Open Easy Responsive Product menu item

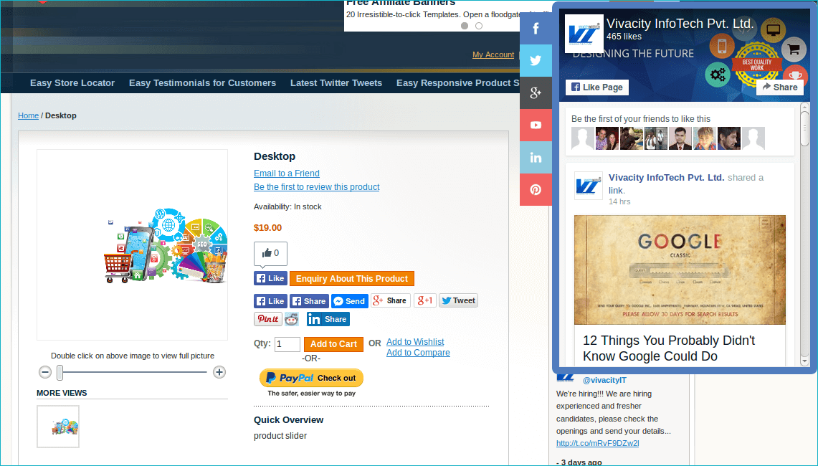click(457, 83)
